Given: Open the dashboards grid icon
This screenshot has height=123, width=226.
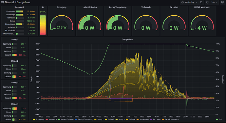Looking at the screenshot, I should [2, 2].
